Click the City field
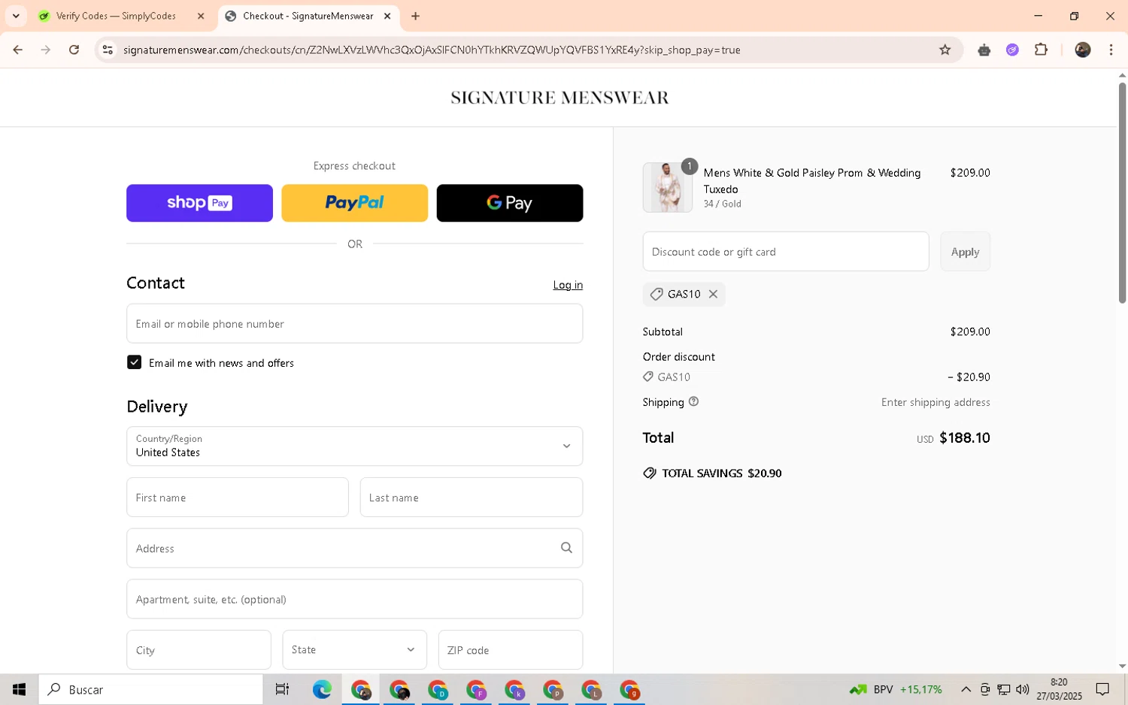 [199, 650]
